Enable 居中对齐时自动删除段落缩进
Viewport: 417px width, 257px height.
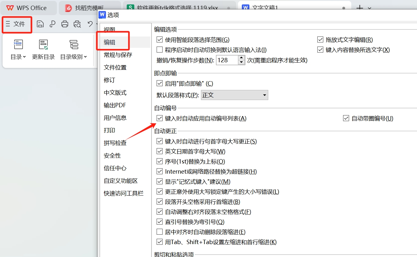(x=159, y=232)
